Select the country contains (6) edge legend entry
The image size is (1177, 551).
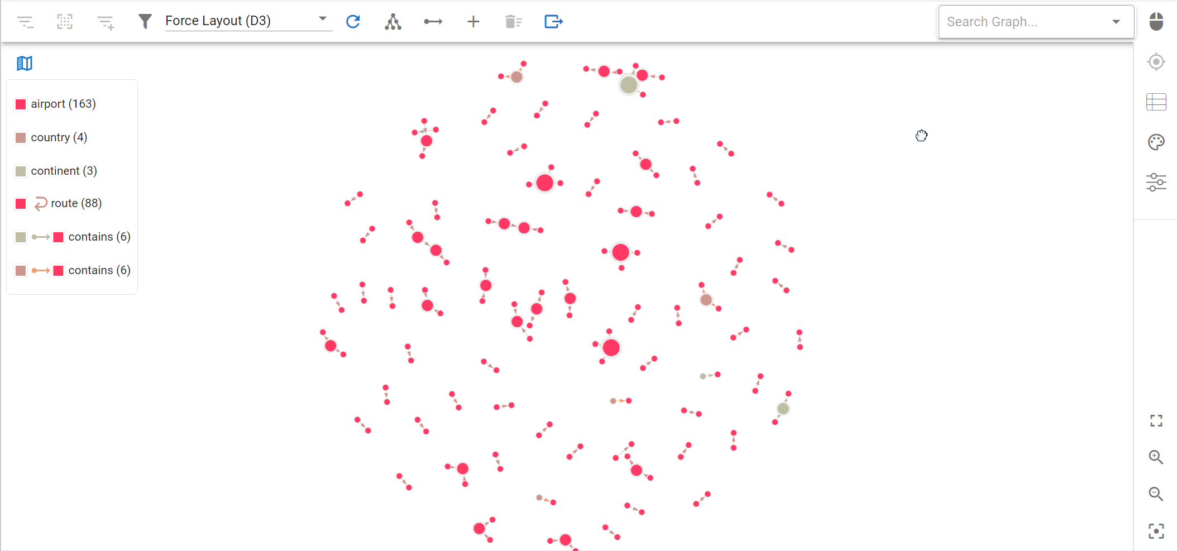click(x=73, y=270)
